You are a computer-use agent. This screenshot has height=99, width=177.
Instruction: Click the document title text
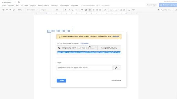pyautogui.click(x=7, y=2)
